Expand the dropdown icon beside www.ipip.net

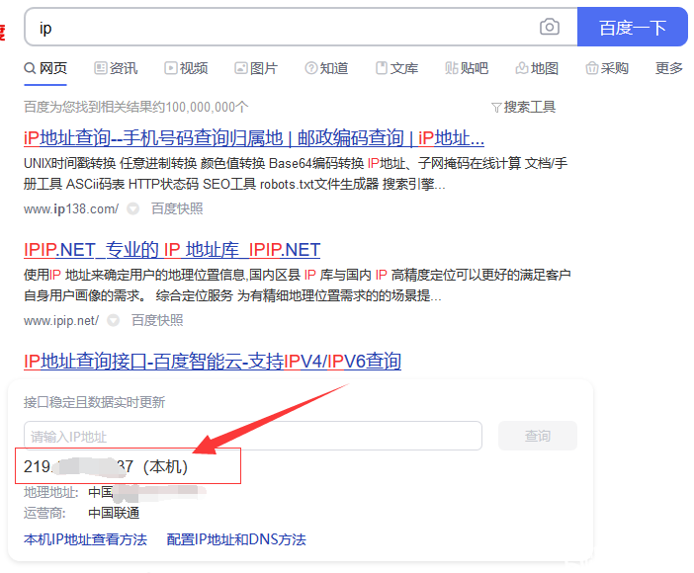pos(114,320)
